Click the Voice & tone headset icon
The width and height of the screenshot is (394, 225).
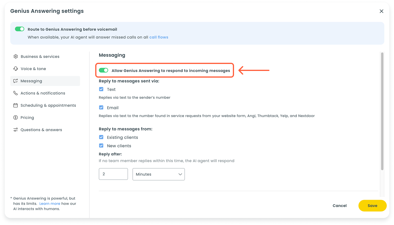[16, 69]
